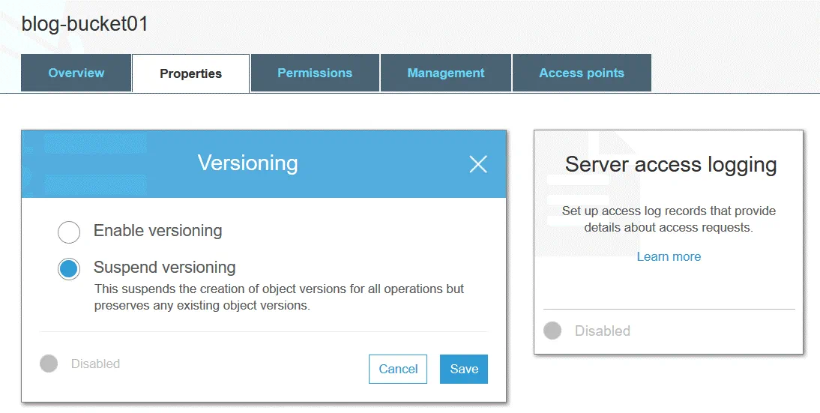
Task: Click the Disabled text in Server access logging
Action: [x=602, y=331]
